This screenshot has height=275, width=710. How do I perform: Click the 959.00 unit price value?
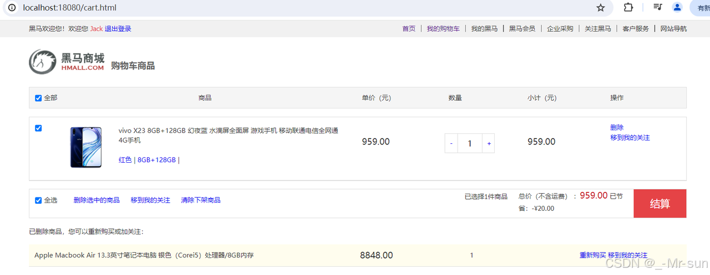(x=376, y=142)
